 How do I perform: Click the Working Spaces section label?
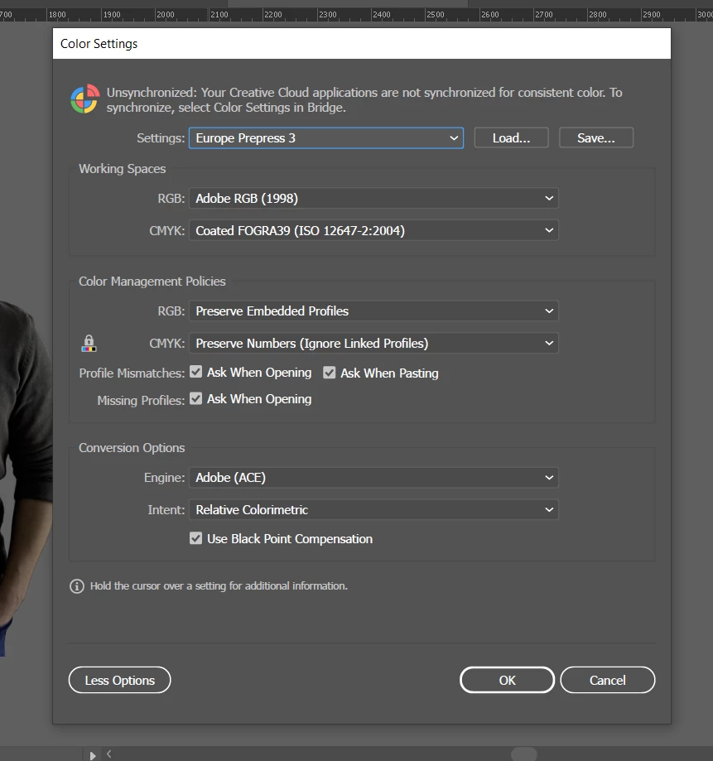click(x=123, y=169)
